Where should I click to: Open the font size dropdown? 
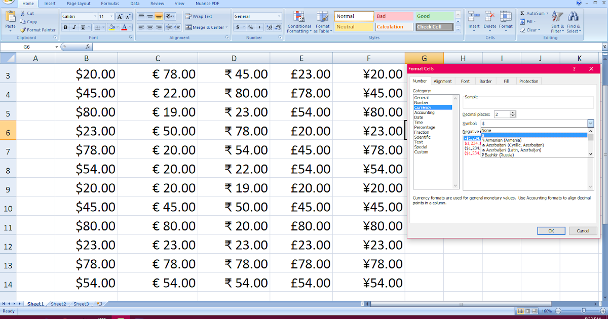111,16
